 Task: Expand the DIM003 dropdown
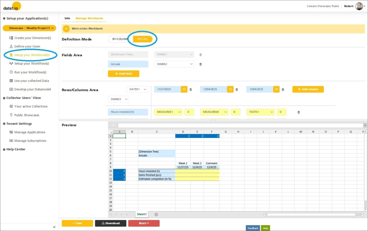118,99
